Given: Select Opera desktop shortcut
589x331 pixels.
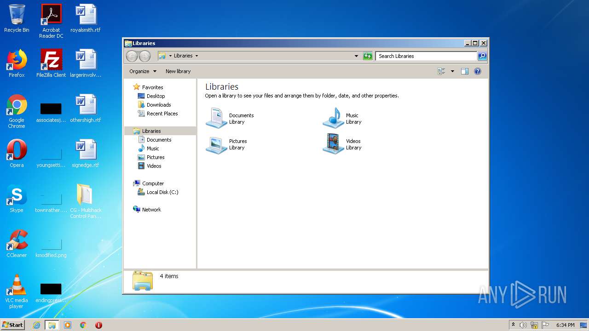Looking at the screenshot, I should point(17,154).
